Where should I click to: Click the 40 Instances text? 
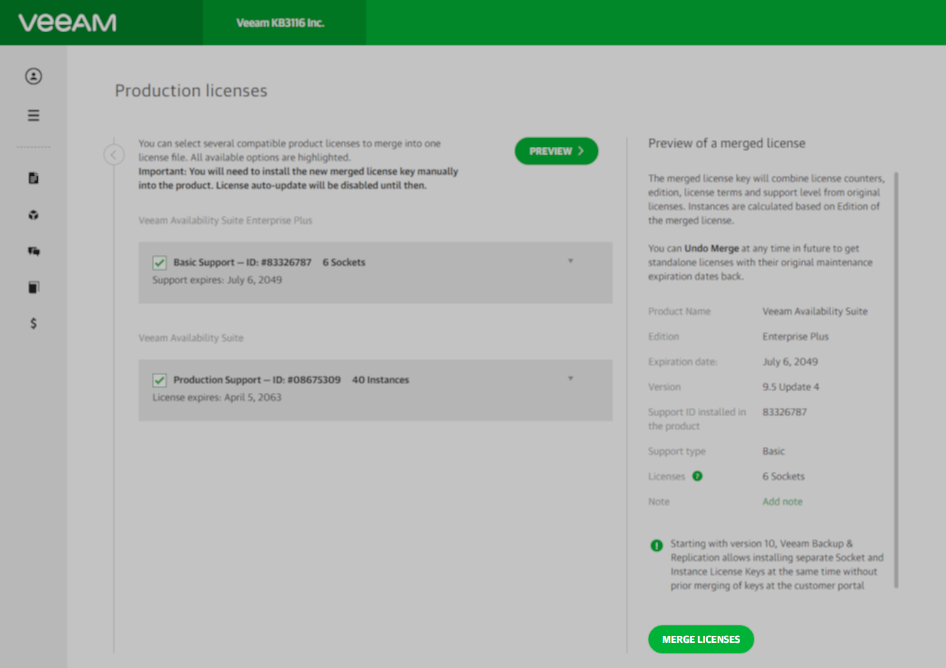click(380, 380)
